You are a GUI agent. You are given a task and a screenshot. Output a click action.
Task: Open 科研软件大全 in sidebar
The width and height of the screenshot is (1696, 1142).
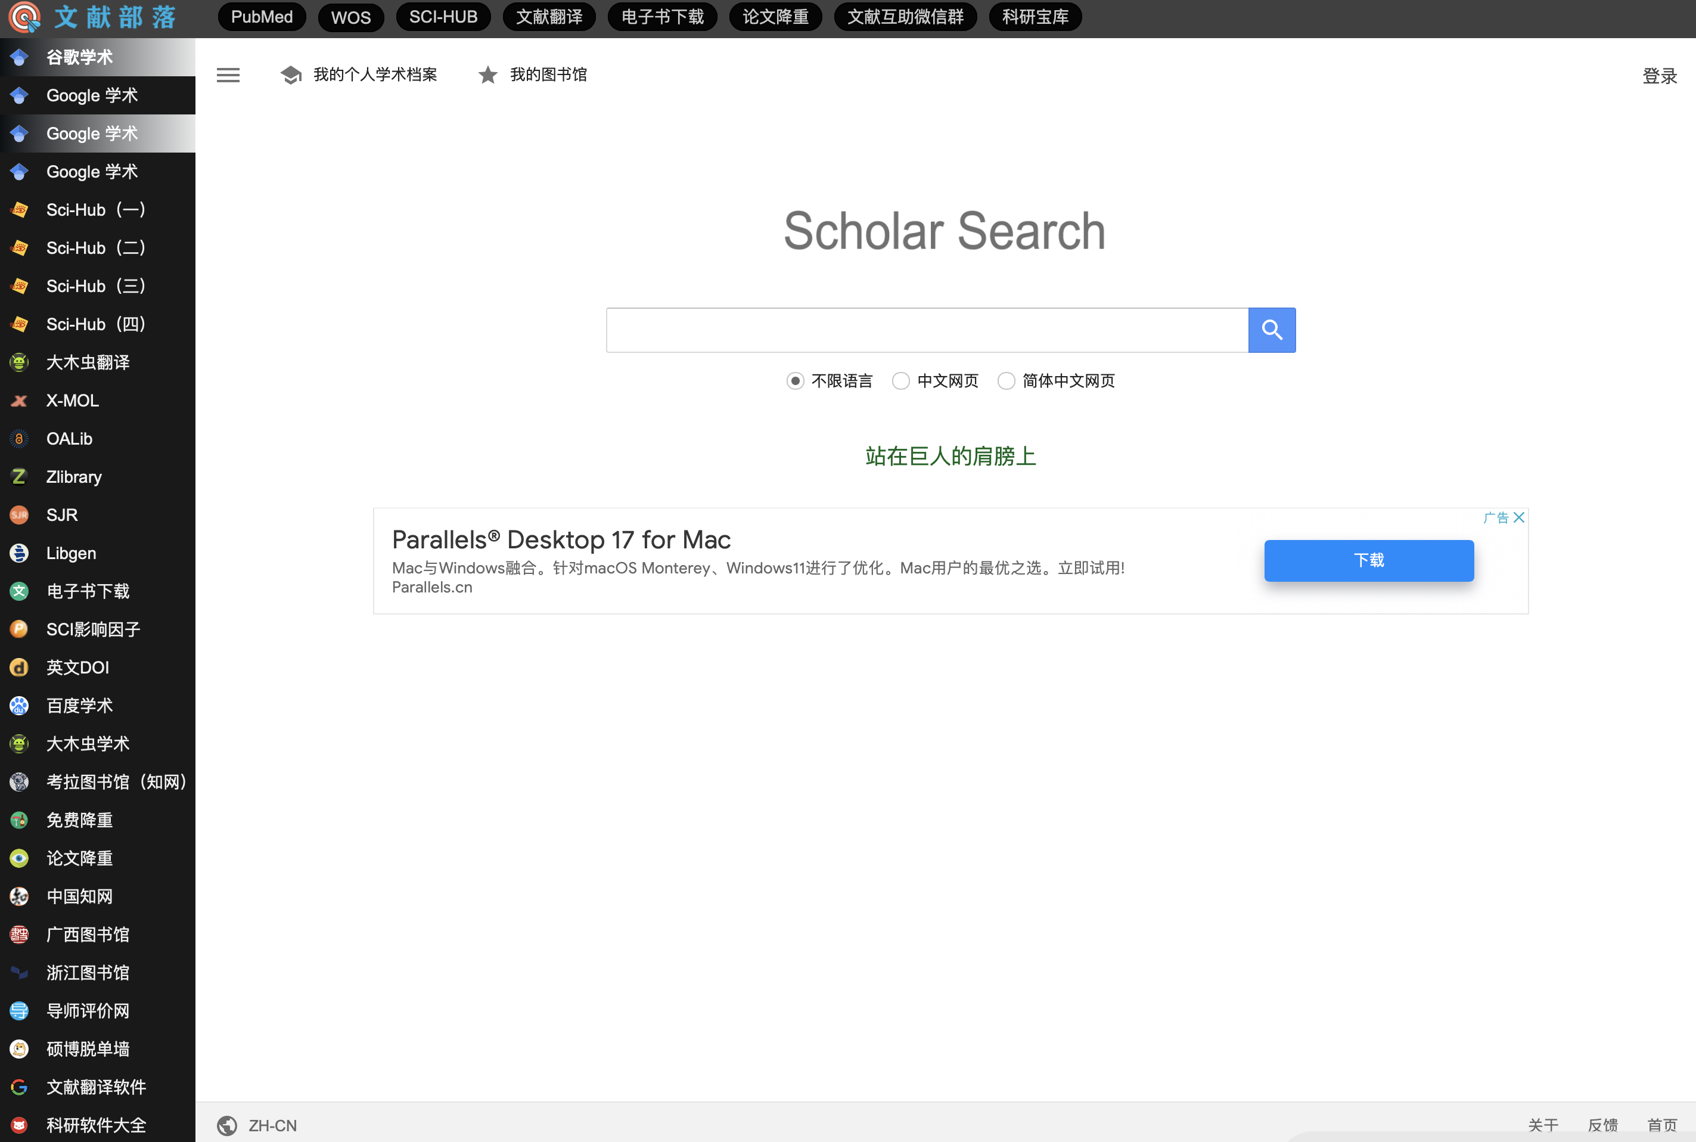[x=98, y=1125]
